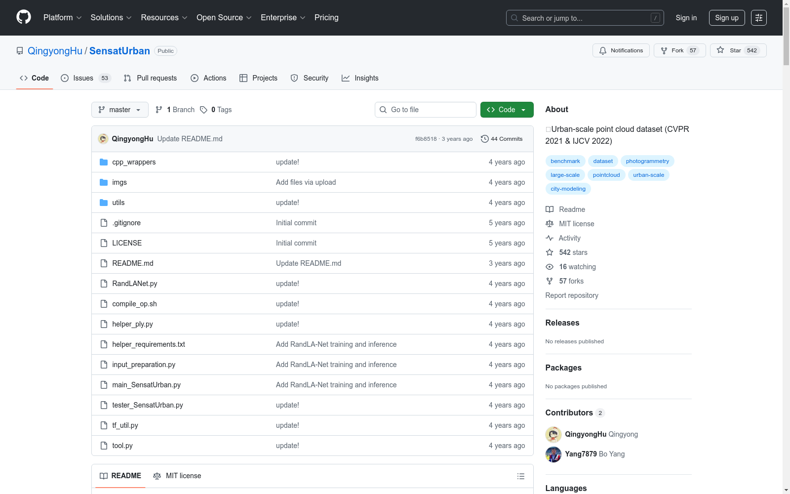Viewport: 790px width, 494px height.
Task: Open main_SensatUrban.py file
Action: tap(146, 385)
